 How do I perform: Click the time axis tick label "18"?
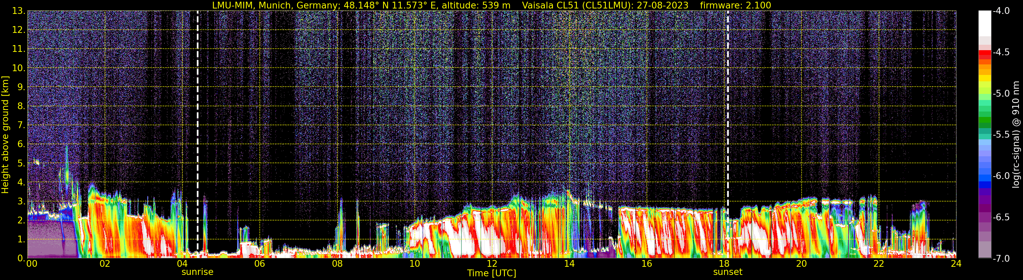[724, 264]
